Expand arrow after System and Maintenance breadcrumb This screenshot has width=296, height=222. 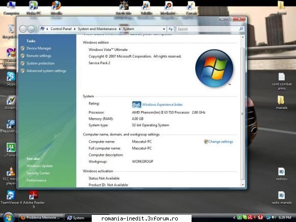pos(120,29)
